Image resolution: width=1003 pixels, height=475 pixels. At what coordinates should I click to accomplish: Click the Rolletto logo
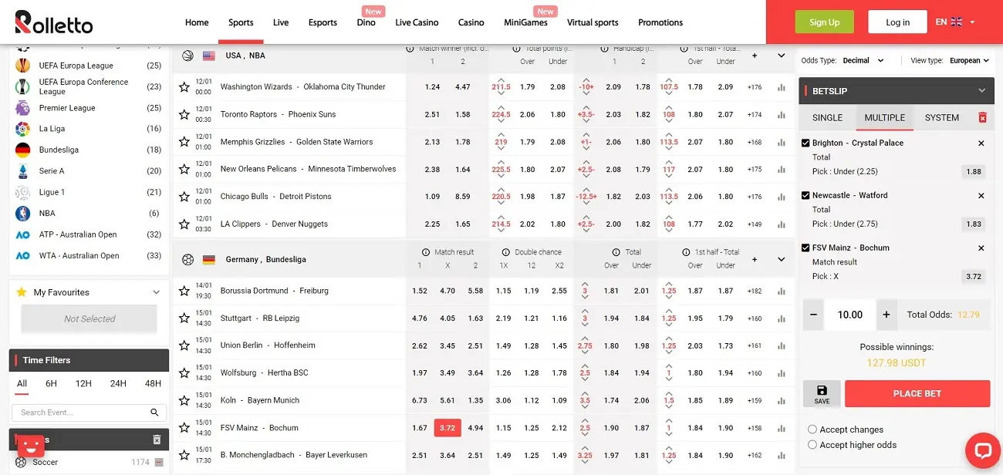(54, 22)
